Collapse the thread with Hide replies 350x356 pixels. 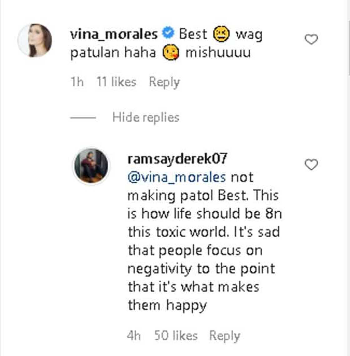click(146, 117)
